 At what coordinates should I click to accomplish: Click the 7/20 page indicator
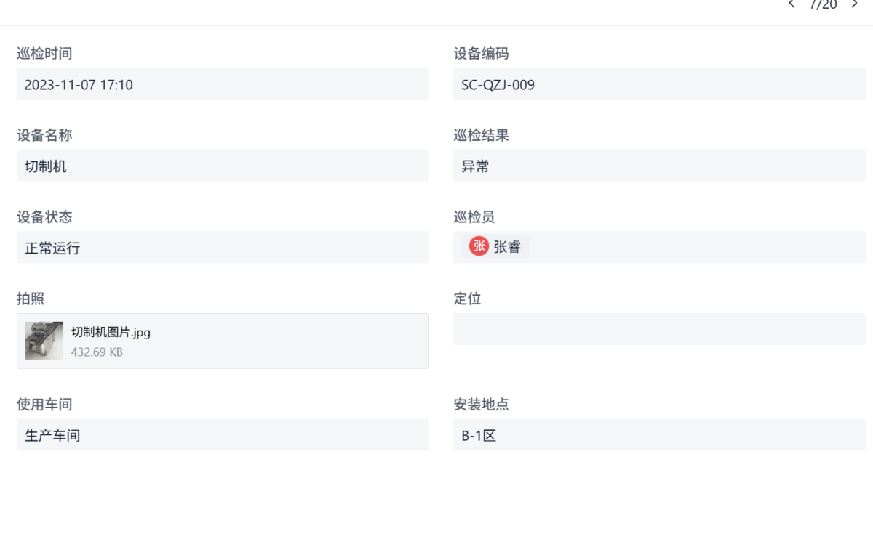click(823, 4)
